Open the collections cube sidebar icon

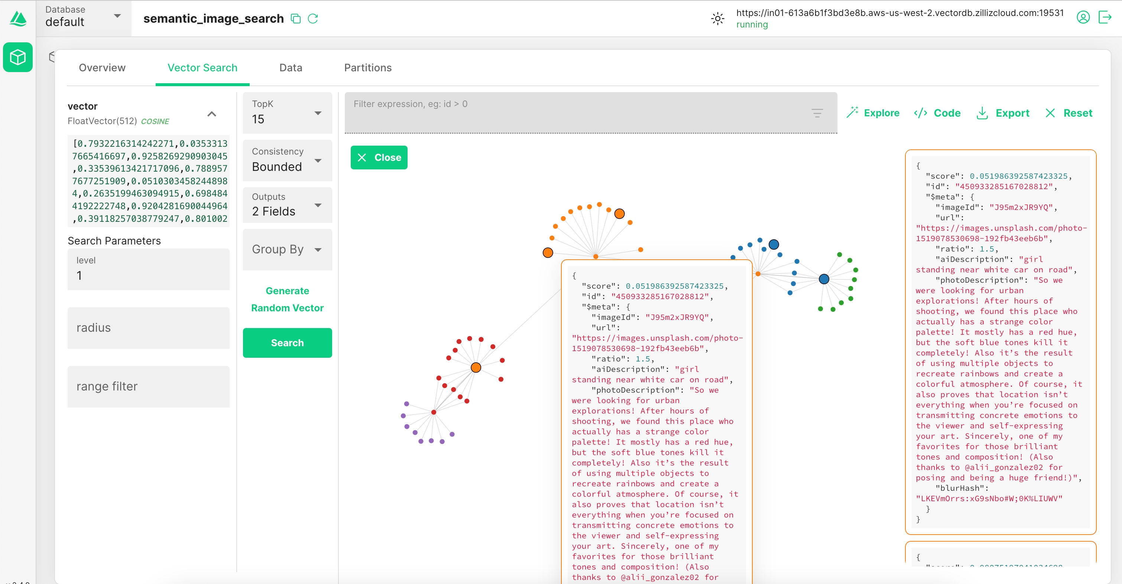pyautogui.click(x=18, y=57)
